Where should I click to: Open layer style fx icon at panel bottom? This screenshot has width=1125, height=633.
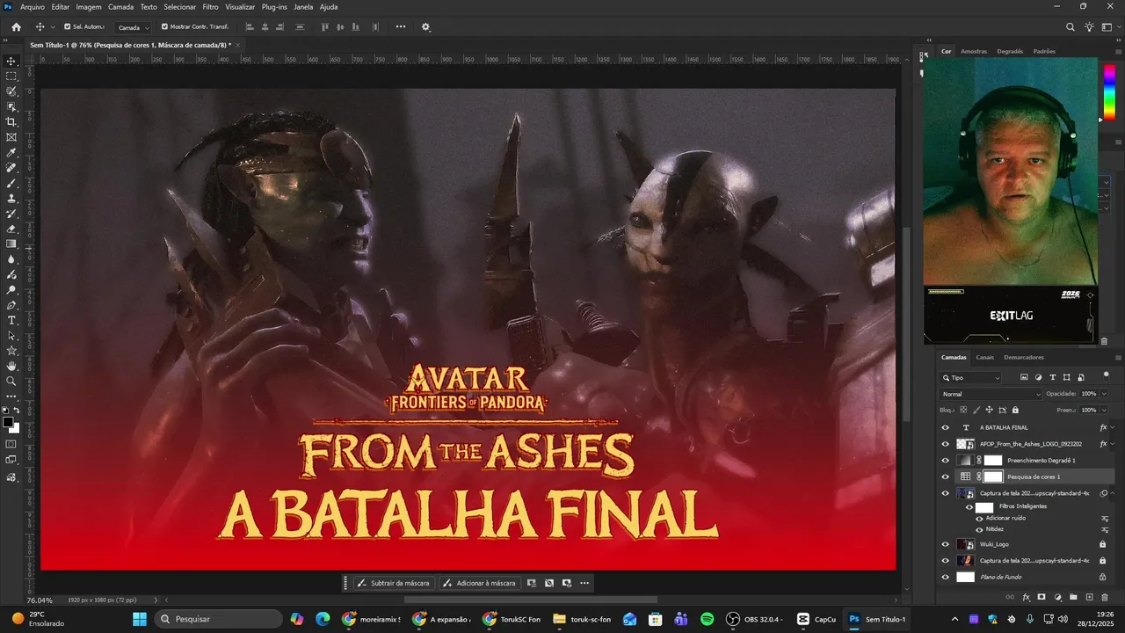tap(1026, 597)
